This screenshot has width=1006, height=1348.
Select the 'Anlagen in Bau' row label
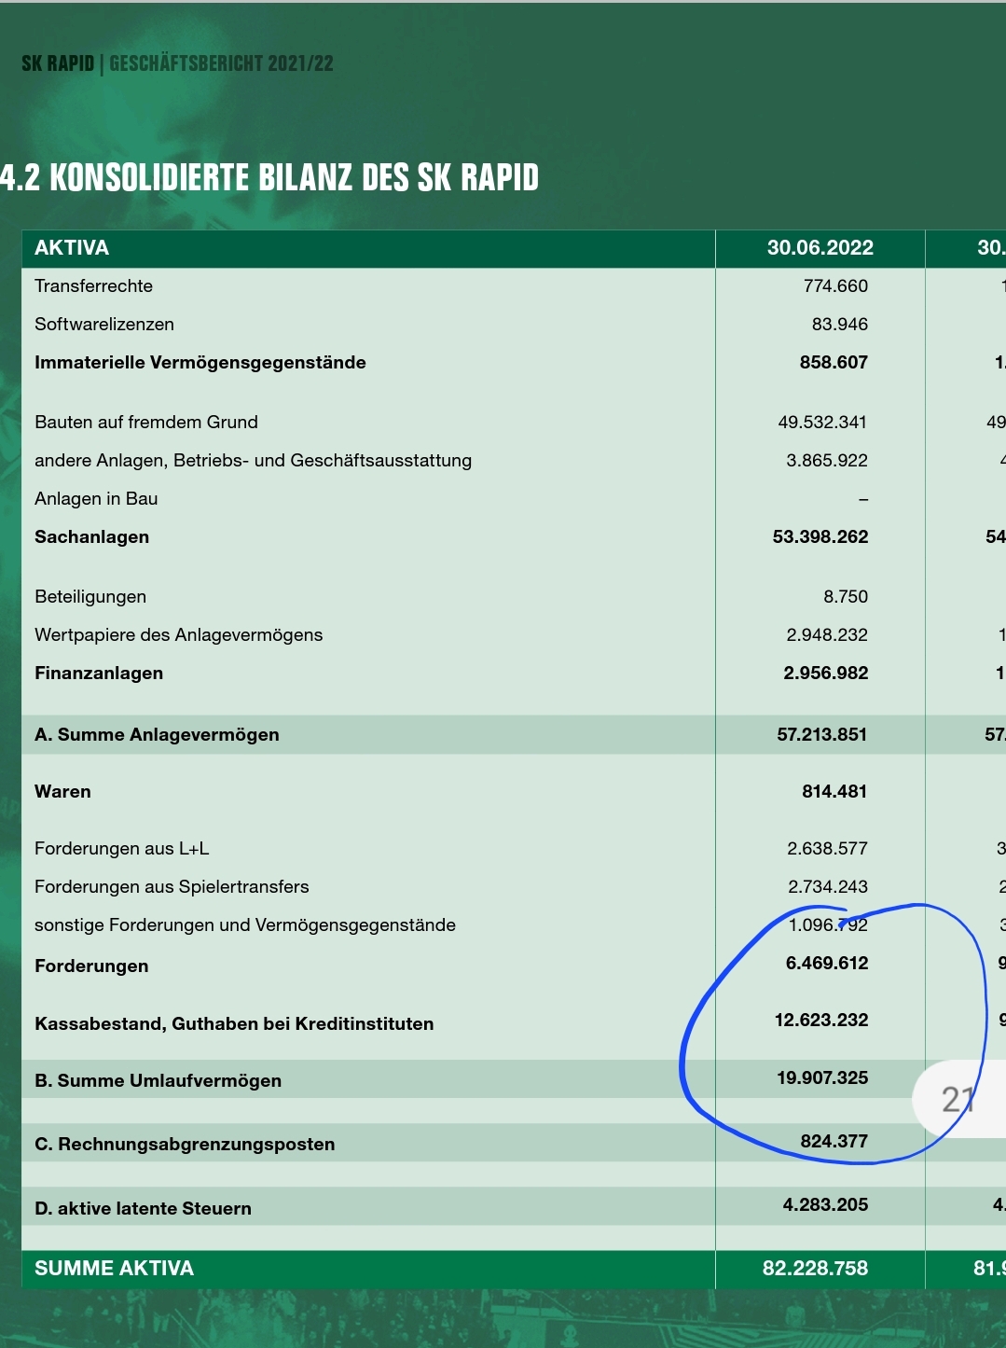[x=96, y=499]
